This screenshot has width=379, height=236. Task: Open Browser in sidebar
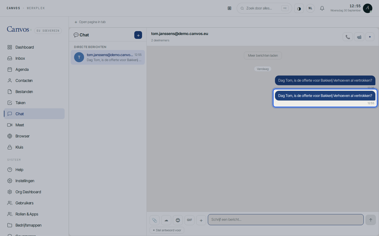click(34, 136)
